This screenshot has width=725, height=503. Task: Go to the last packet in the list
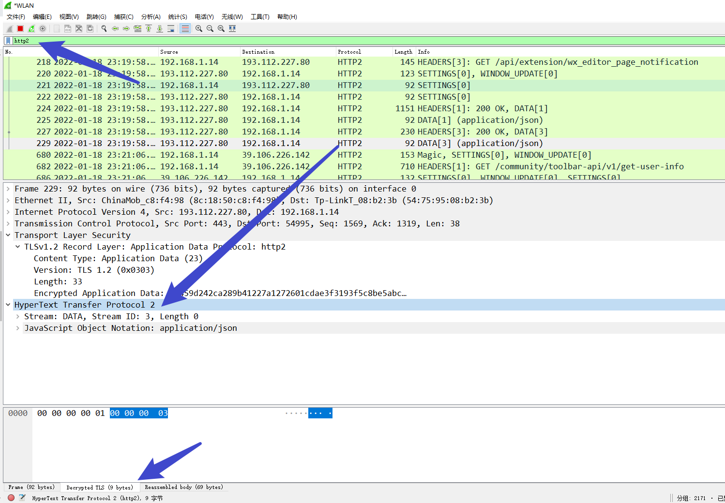pos(160,29)
